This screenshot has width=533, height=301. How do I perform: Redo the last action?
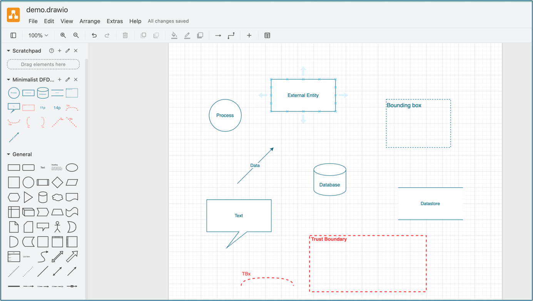[x=107, y=35]
